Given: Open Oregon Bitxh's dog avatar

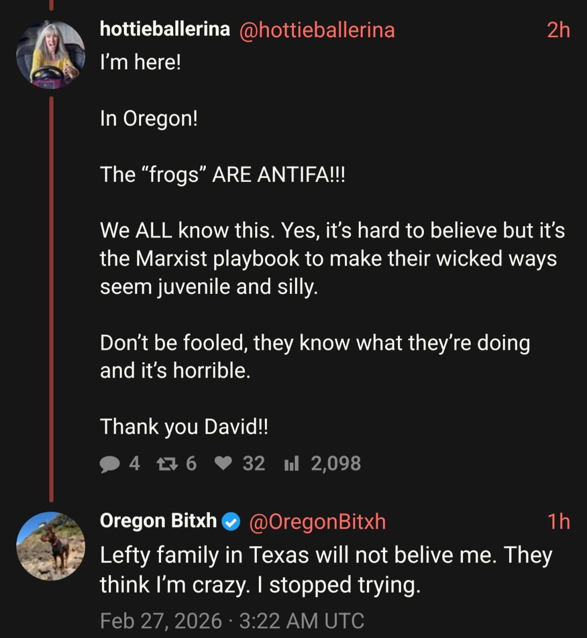Looking at the screenshot, I should [50, 546].
